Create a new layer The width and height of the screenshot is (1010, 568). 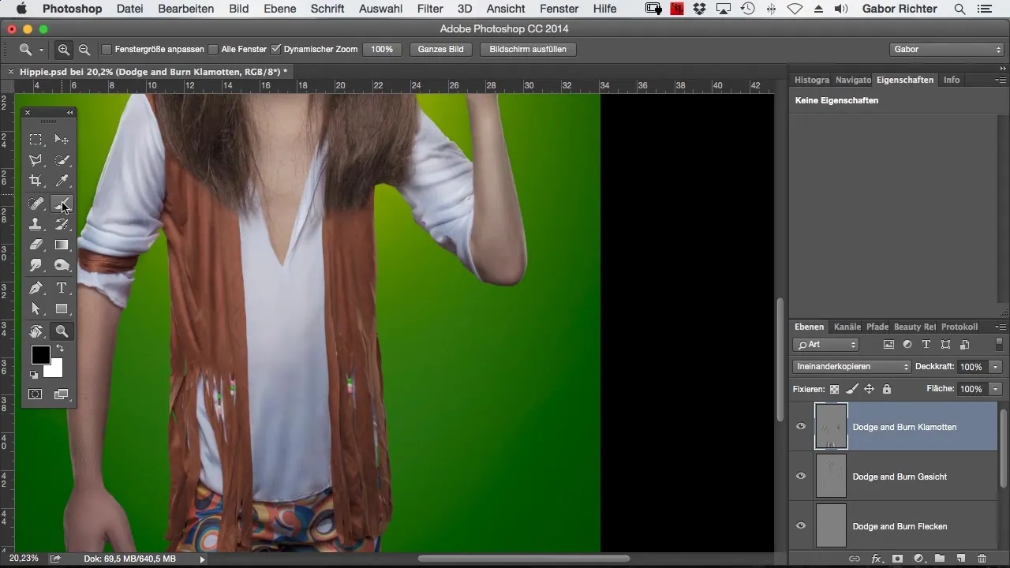(961, 559)
